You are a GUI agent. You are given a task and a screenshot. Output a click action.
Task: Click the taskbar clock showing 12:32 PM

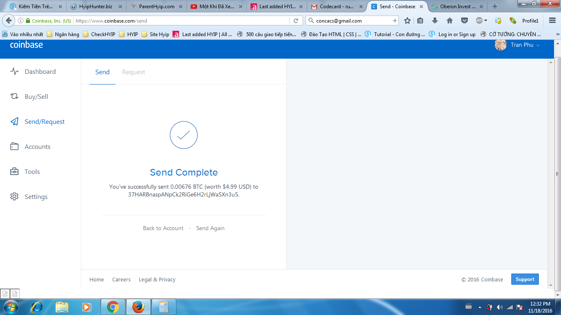540,307
